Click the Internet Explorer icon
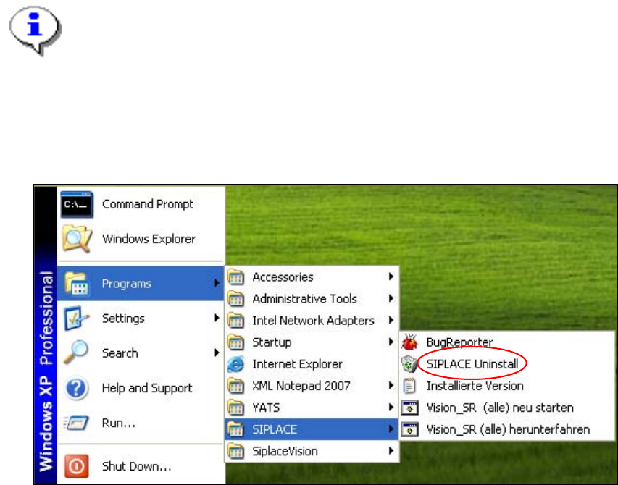Screen dimensions: 618x485 tap(235, 364)
